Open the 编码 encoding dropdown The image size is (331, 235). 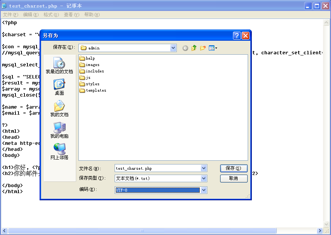click(204, 190)
